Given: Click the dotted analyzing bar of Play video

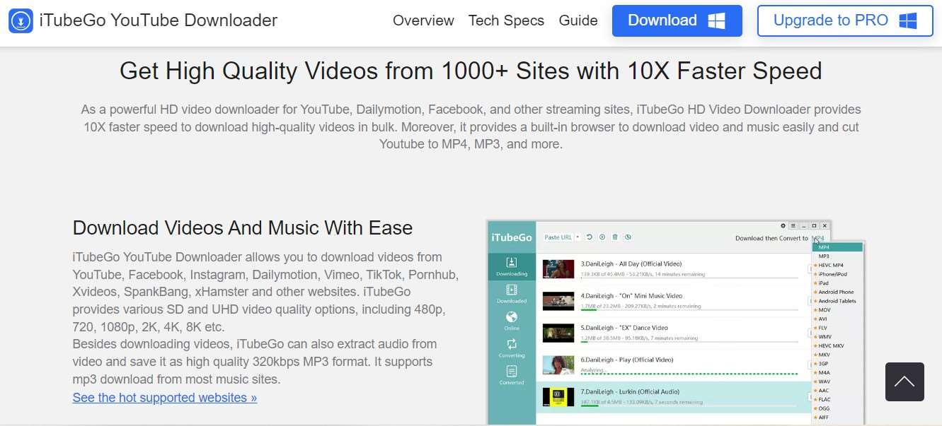Looking at the screenshot, I should (x=689, y=374).
